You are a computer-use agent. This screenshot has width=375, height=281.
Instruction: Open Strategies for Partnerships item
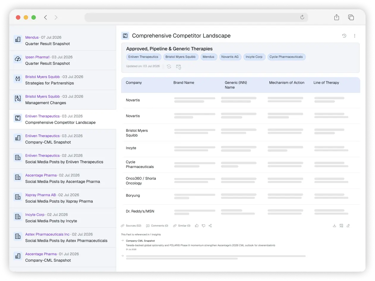pos(63,80)
